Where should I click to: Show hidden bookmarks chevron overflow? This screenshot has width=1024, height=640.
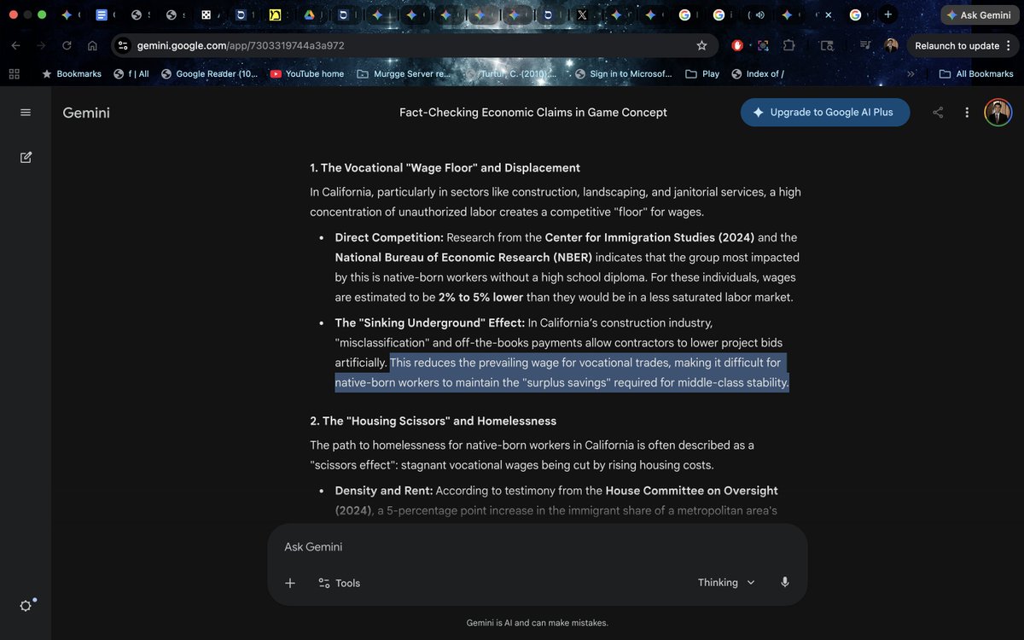(911, 74)
